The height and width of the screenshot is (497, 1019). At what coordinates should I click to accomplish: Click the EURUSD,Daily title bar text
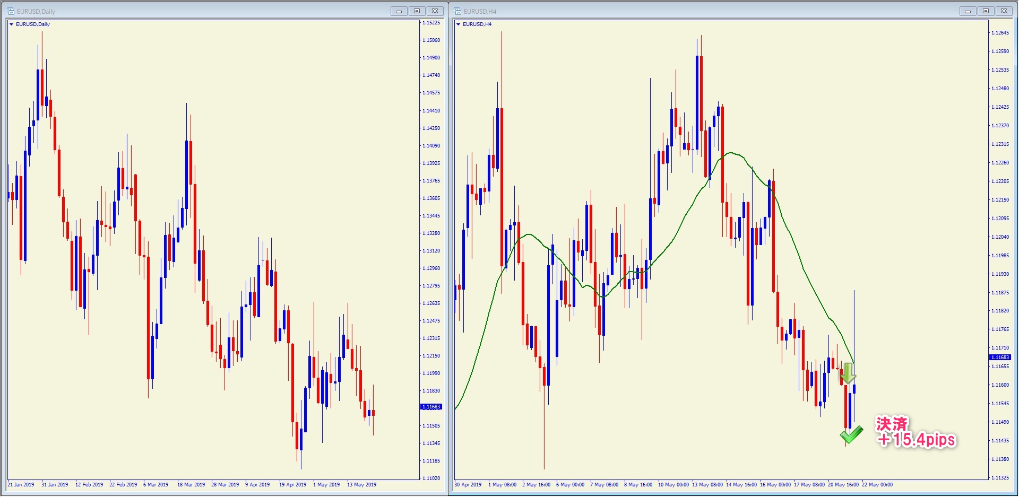[36, 11]
